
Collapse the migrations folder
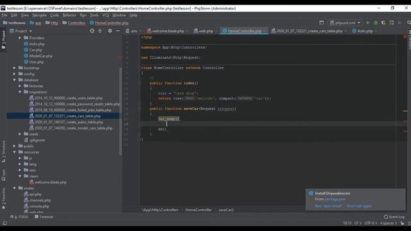pos(20,92)
